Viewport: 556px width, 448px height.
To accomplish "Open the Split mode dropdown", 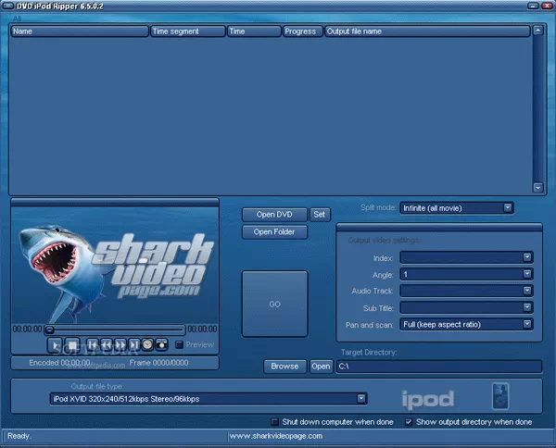I will [508, 207].
